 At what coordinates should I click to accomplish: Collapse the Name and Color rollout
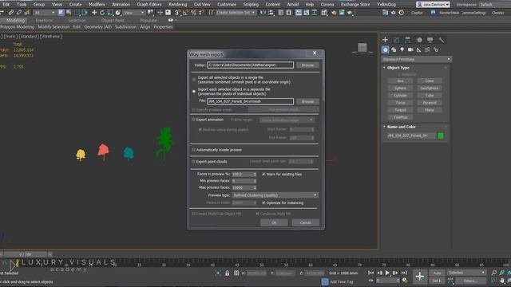point(401,127)
